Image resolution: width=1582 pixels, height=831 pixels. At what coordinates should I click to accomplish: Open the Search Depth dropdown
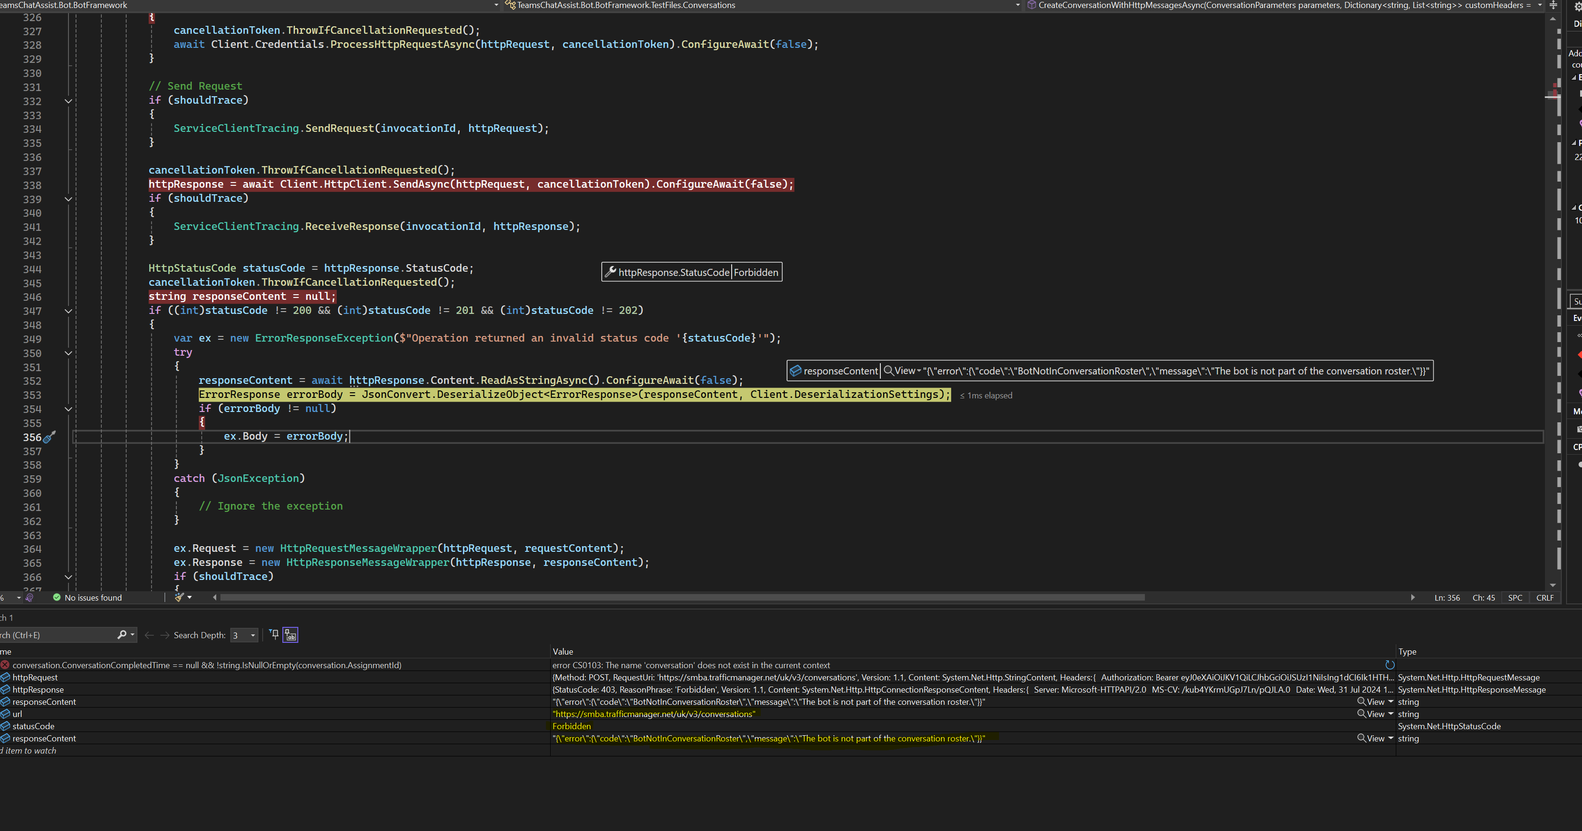click(252, 635)
